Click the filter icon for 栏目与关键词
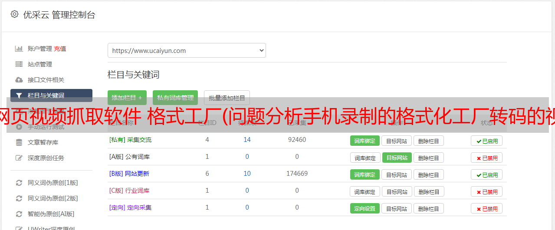 (19, 95)
